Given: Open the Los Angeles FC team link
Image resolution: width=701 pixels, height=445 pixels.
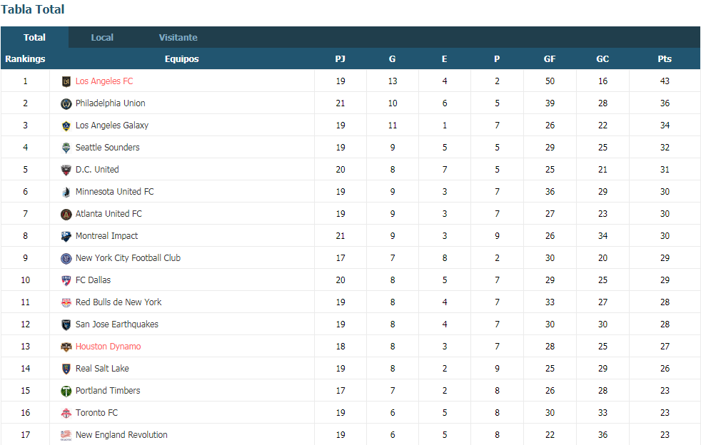Looking at the screenshot, I should pyautogui.click(x=104, y=81).
